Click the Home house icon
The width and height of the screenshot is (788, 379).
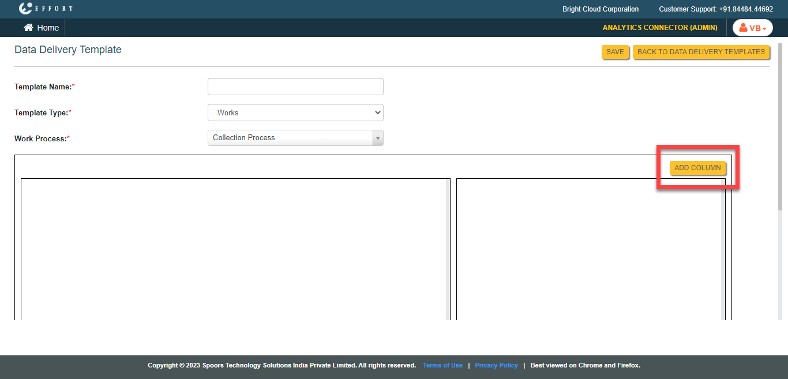pos(28,28)
